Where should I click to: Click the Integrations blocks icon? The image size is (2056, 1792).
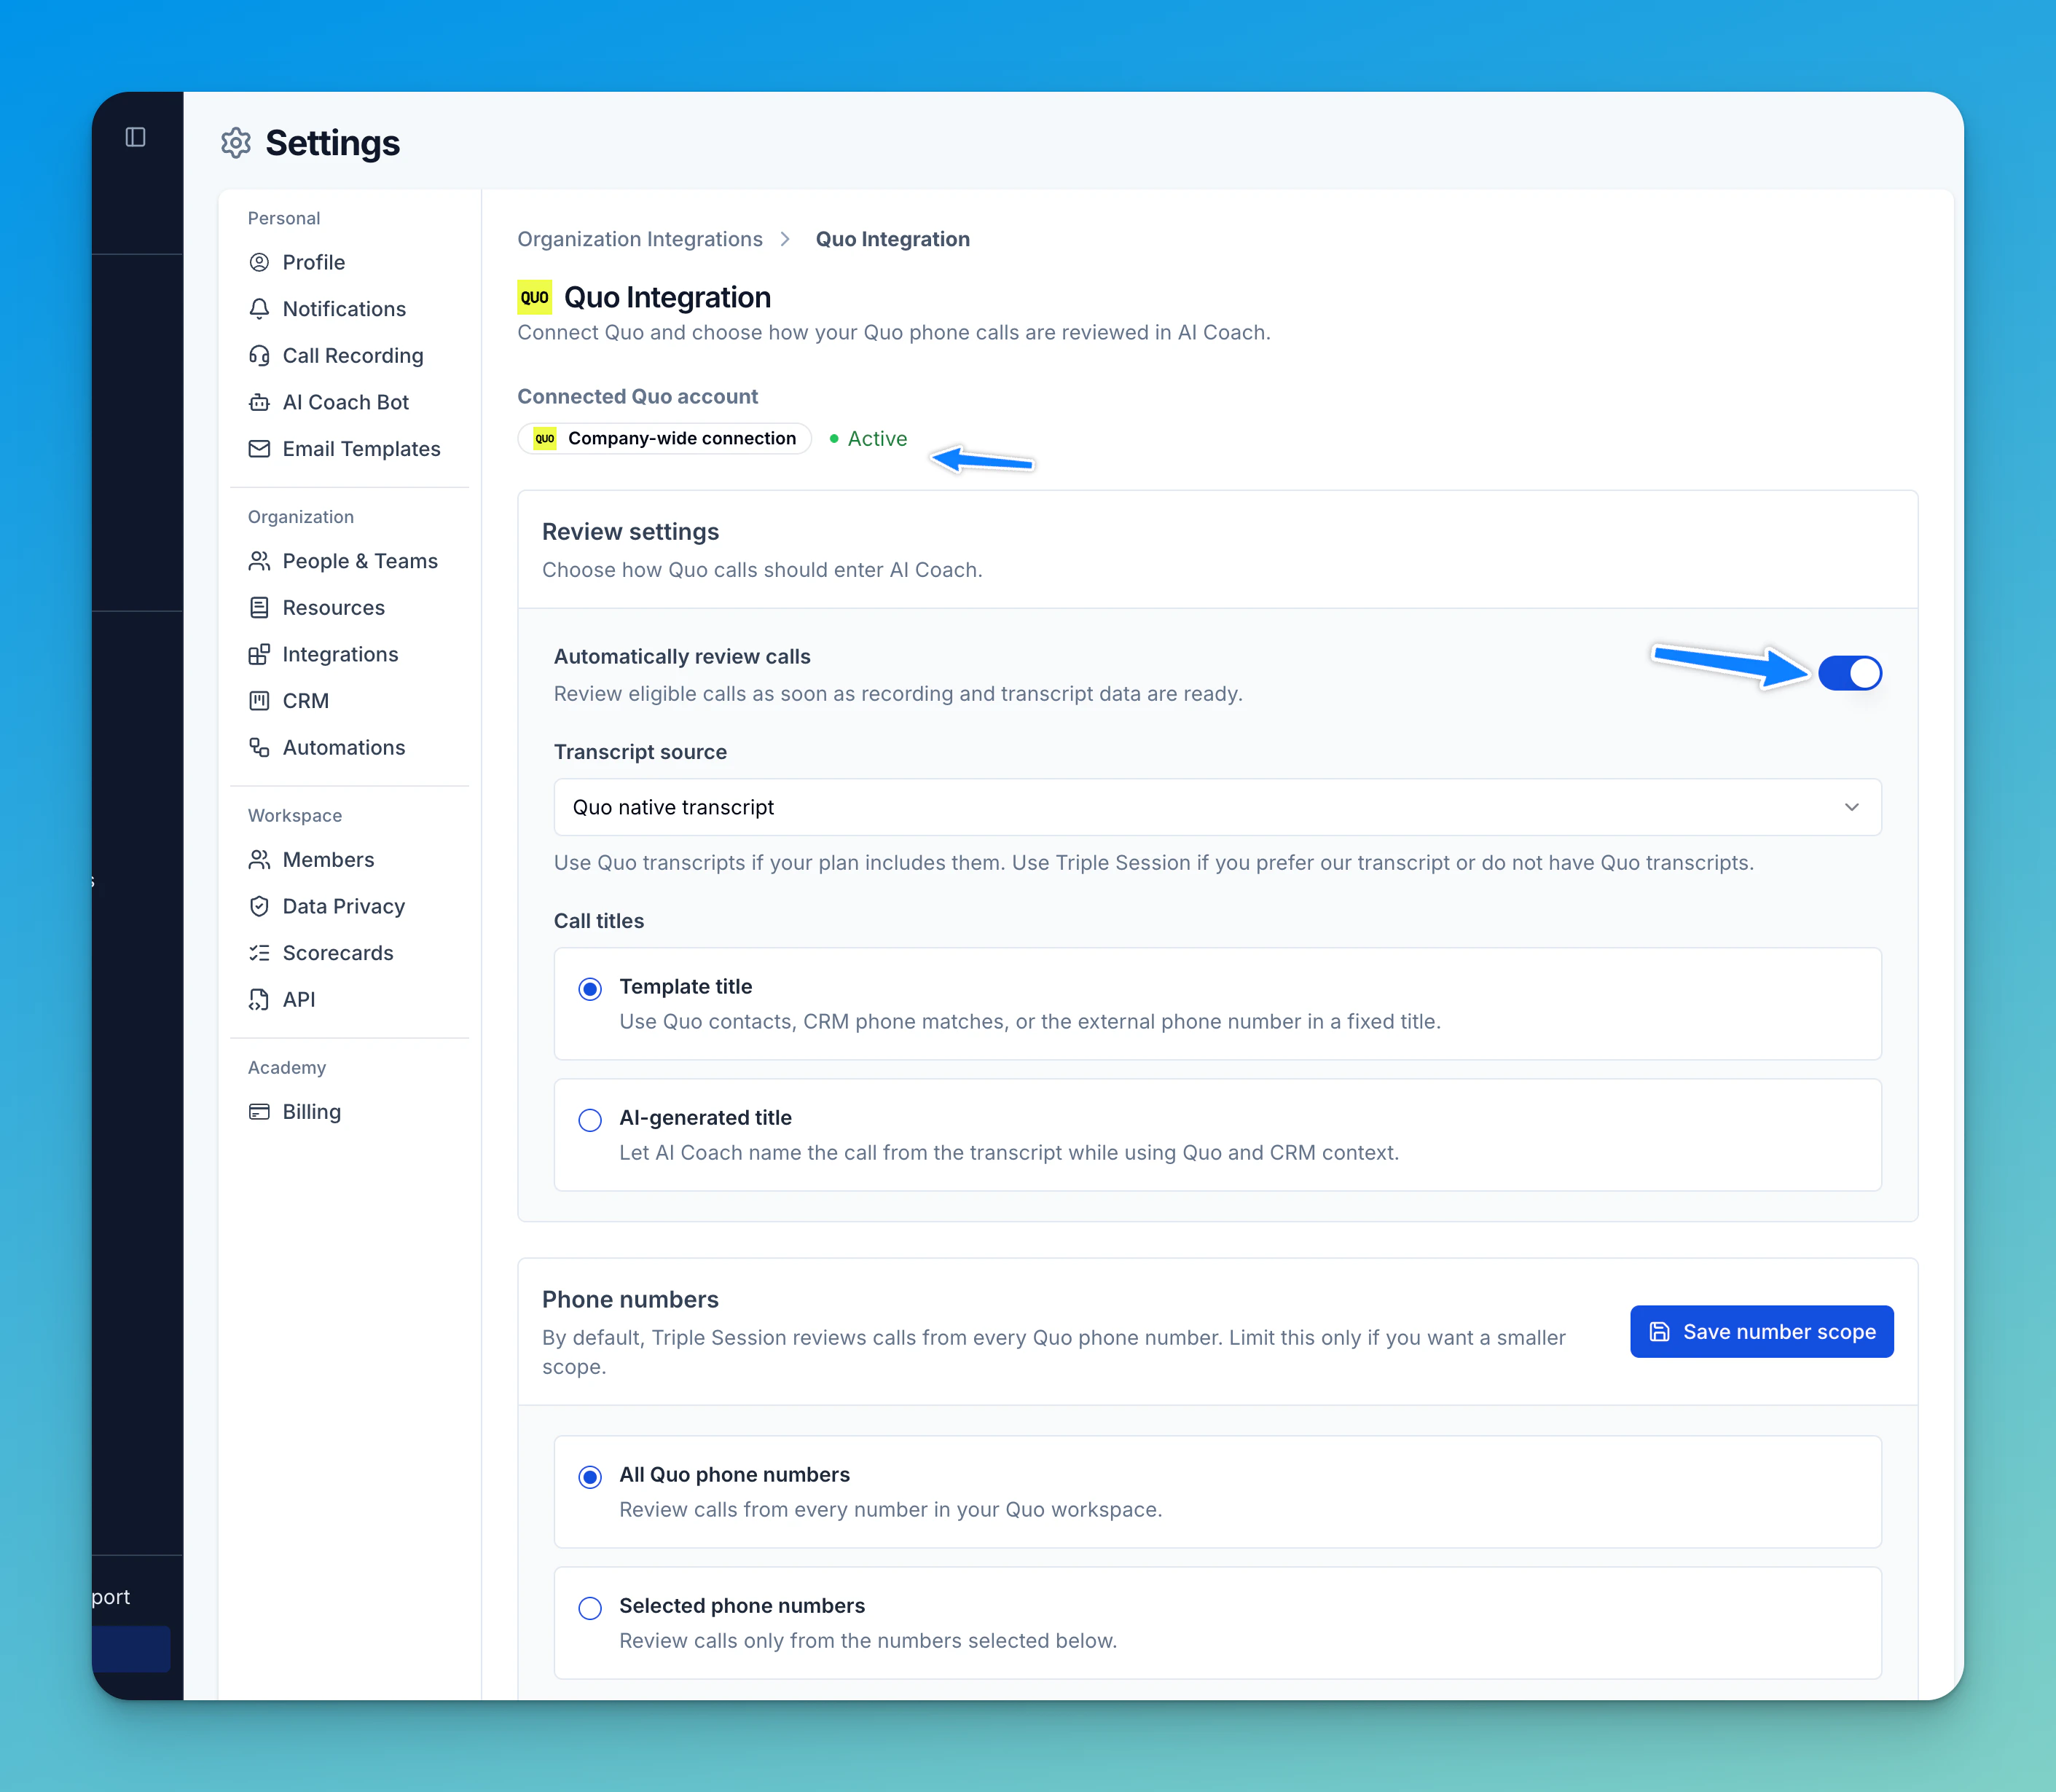259,654
